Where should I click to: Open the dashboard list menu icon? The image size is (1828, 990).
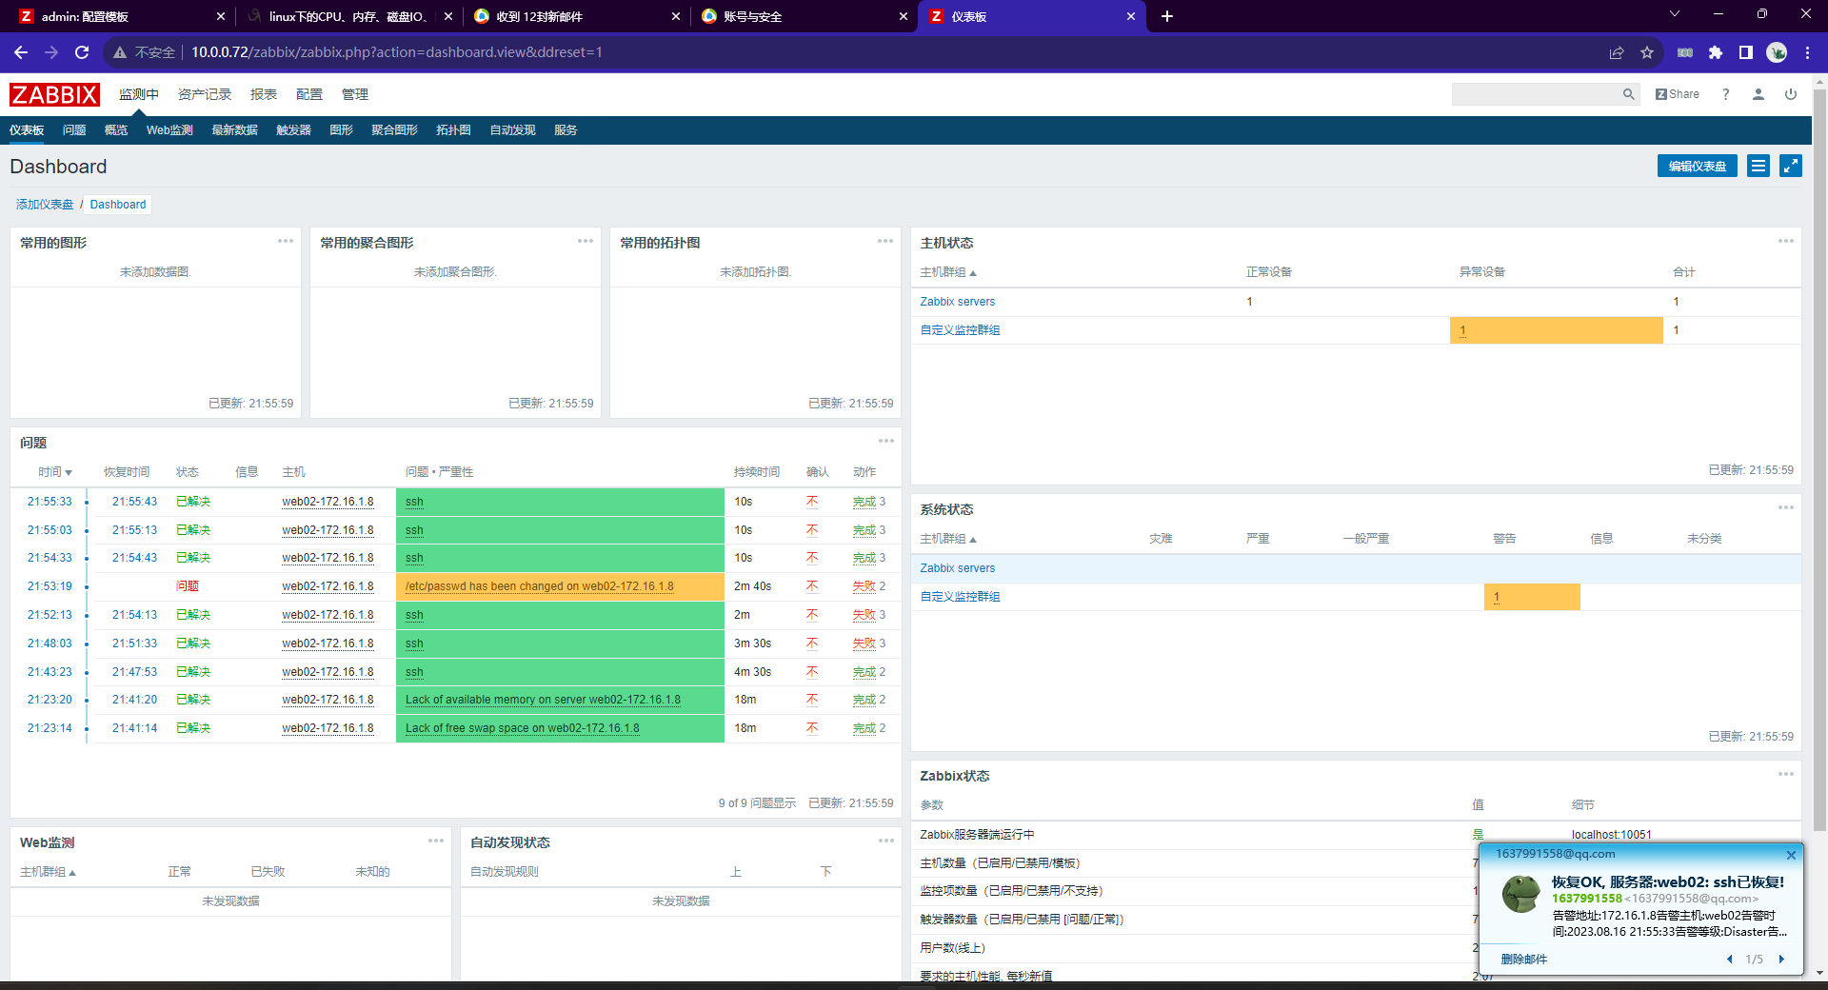tap(1758, 166)
